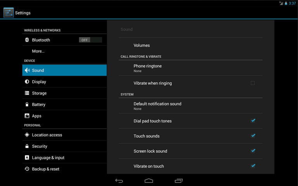298x186 pixels.
Task: Tap the Recent apps navigation button
Action: [x=179, y=181]
